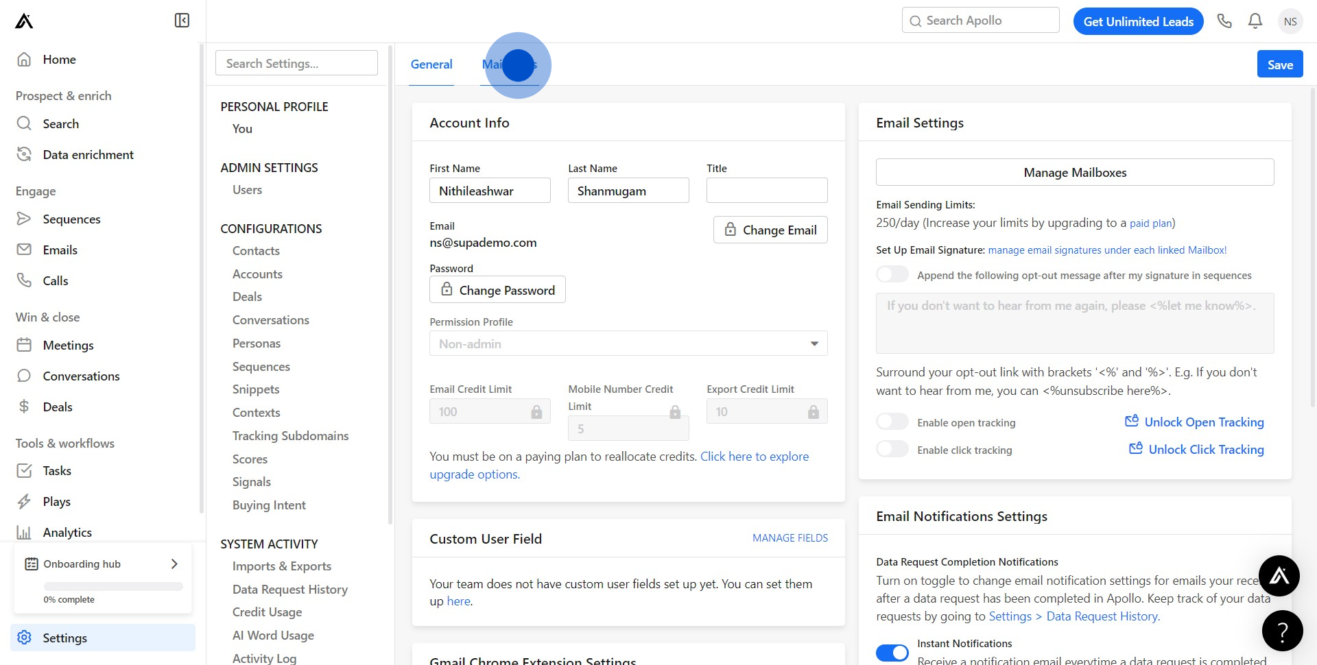Open the help question mark bubble
Screen dimensions: 1317x665
1281,631
